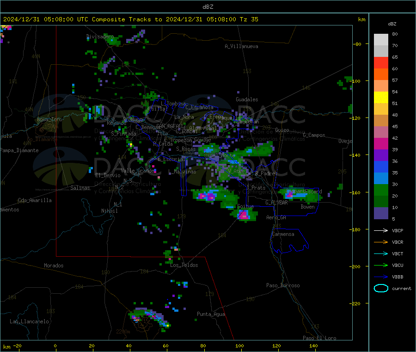
Task: Click the blue VBBB arrow icon
Action: pos(381,277)
